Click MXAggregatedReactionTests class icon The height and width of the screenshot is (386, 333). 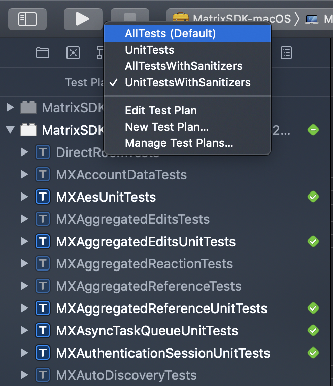[x=43, y=263]
